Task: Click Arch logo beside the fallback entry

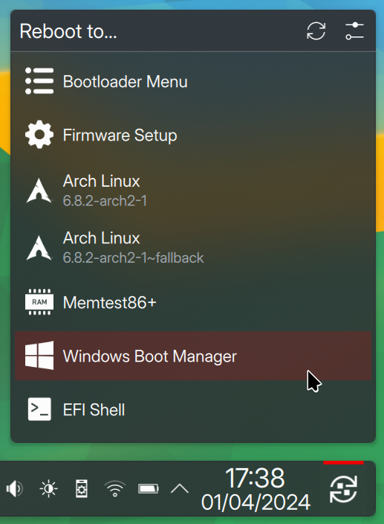Action: (39, 248)
